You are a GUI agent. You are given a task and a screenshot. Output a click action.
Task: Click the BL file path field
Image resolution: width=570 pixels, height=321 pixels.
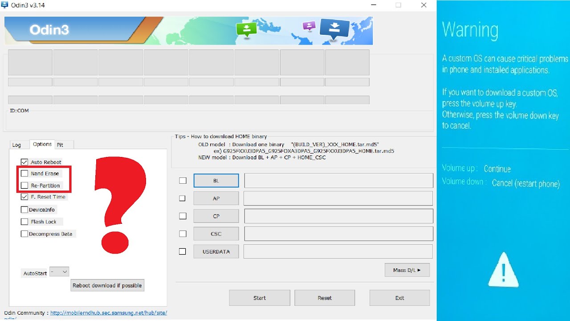[x=338, y=181]
